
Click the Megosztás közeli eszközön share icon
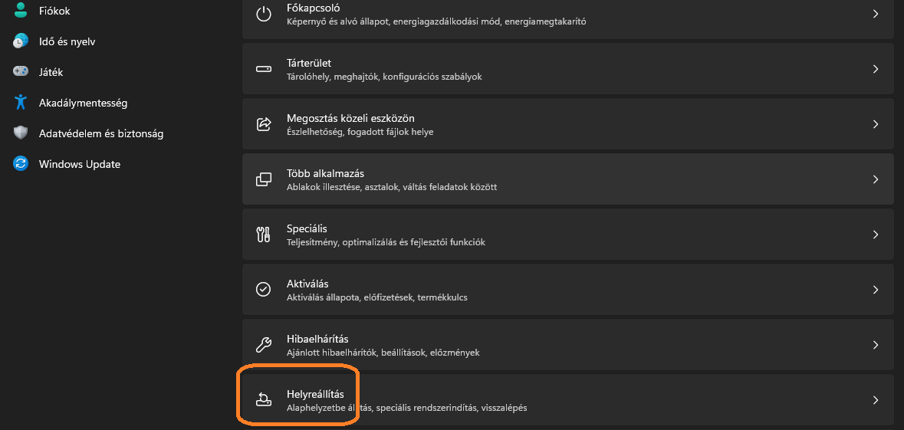[264, 124]
